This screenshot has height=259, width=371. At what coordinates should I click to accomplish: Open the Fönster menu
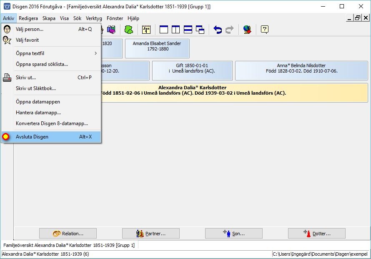point(115,18)
